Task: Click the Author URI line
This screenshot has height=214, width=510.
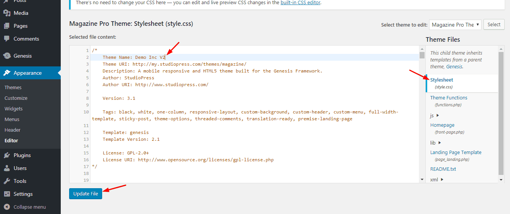Action: [155, 85]
